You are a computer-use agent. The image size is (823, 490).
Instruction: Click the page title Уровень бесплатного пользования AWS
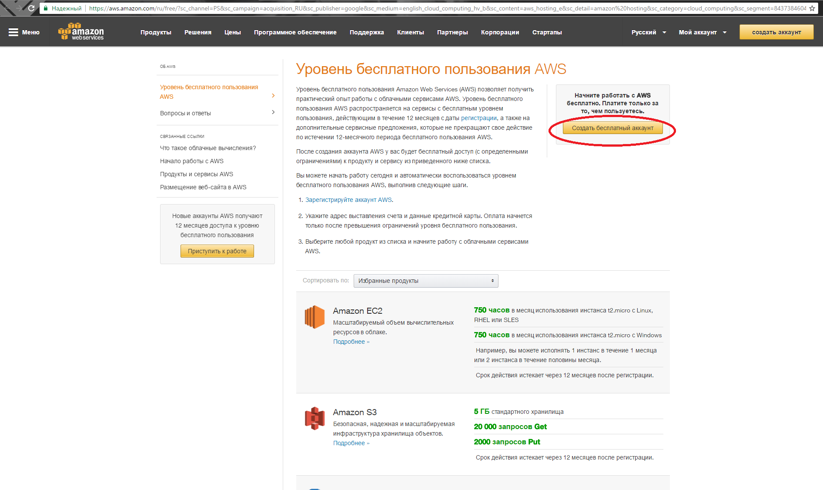[431, 69]
